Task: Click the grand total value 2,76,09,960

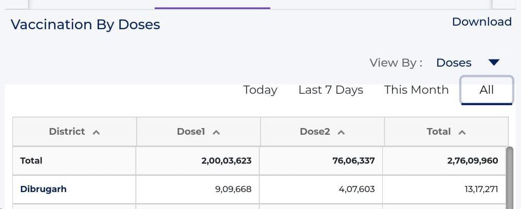Action: click(x=472, y=160)
